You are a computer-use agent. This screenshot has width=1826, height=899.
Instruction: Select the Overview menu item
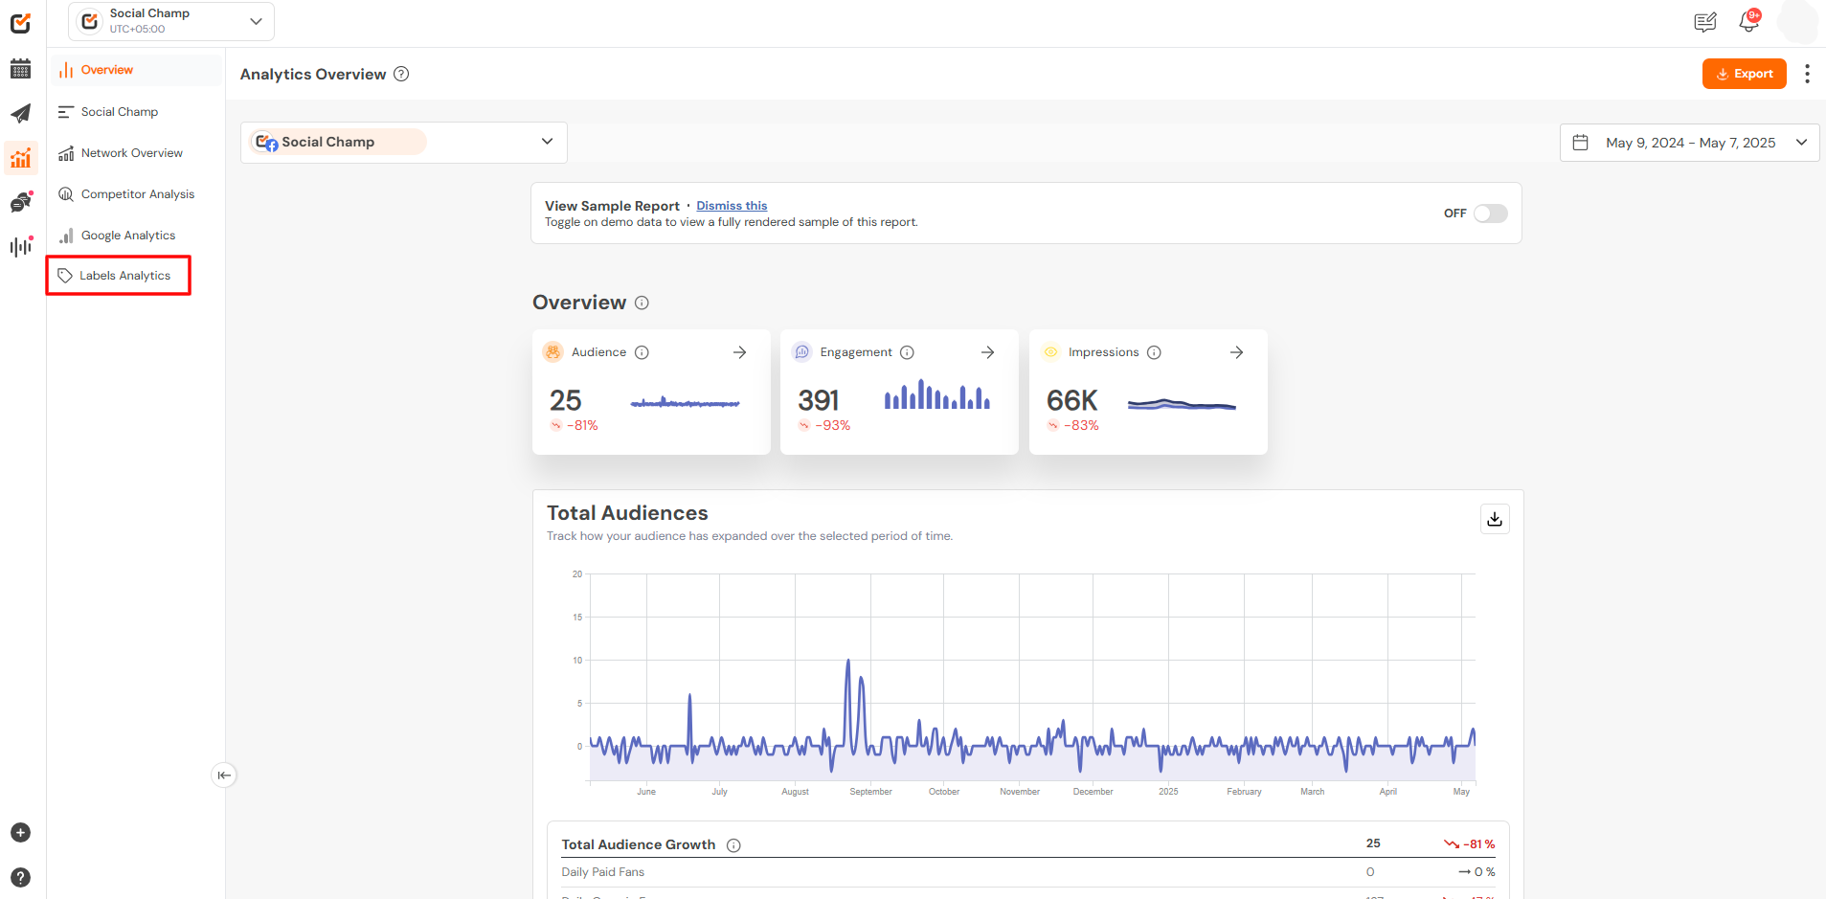coord(135,70)
